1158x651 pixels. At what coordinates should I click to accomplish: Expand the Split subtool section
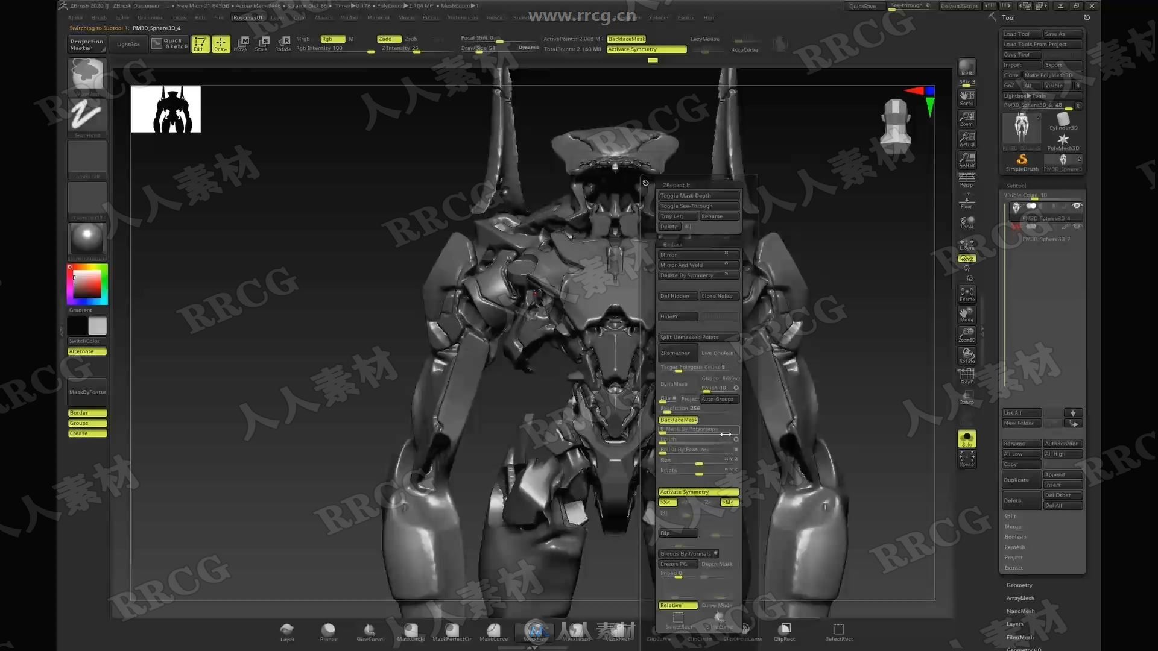point(1010,517)
